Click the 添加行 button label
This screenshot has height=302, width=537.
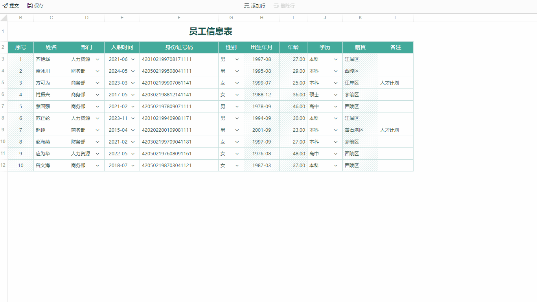[258, 6]
